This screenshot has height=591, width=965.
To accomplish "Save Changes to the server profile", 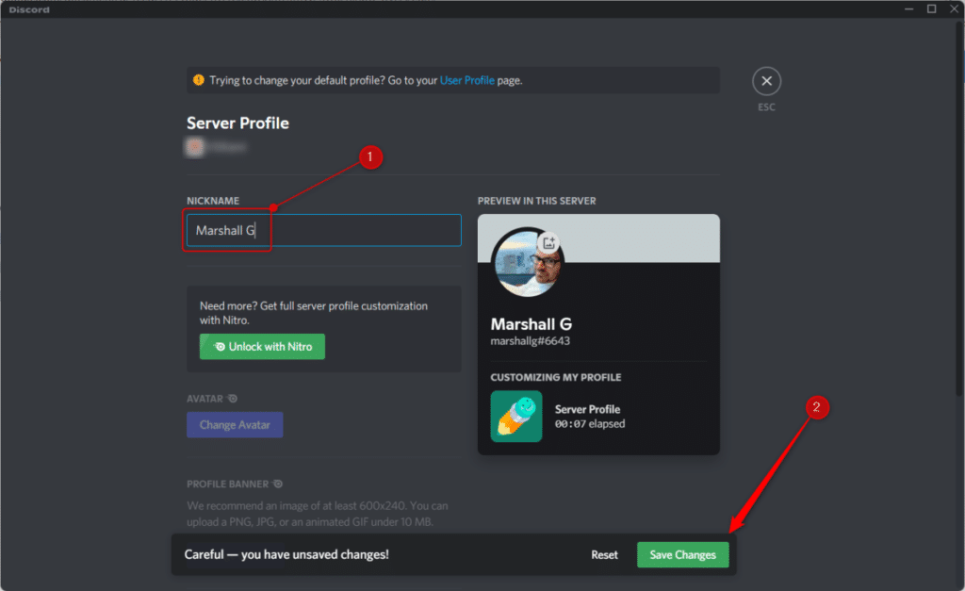I will coord(682,554).
